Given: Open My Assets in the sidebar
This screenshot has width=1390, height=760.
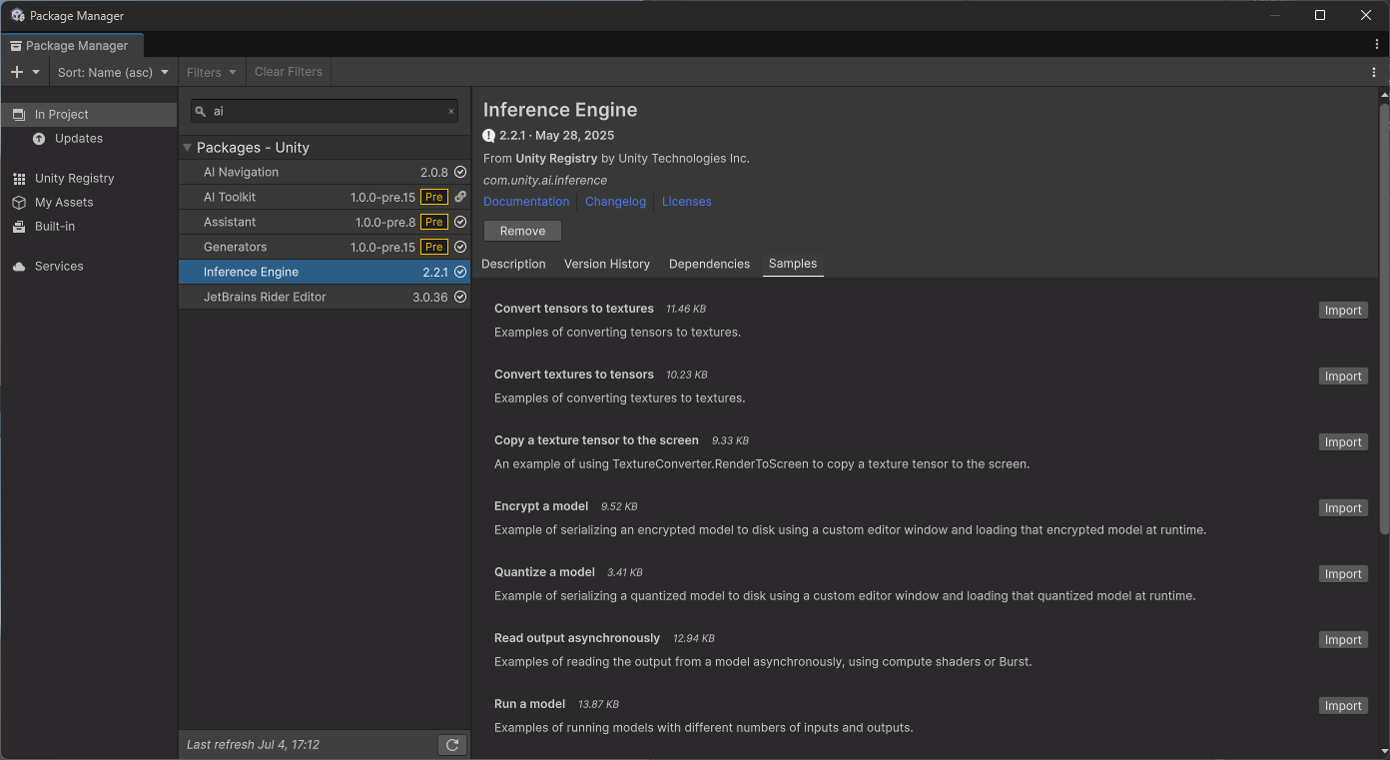Looking at the screenshot, I should [89, 202].
